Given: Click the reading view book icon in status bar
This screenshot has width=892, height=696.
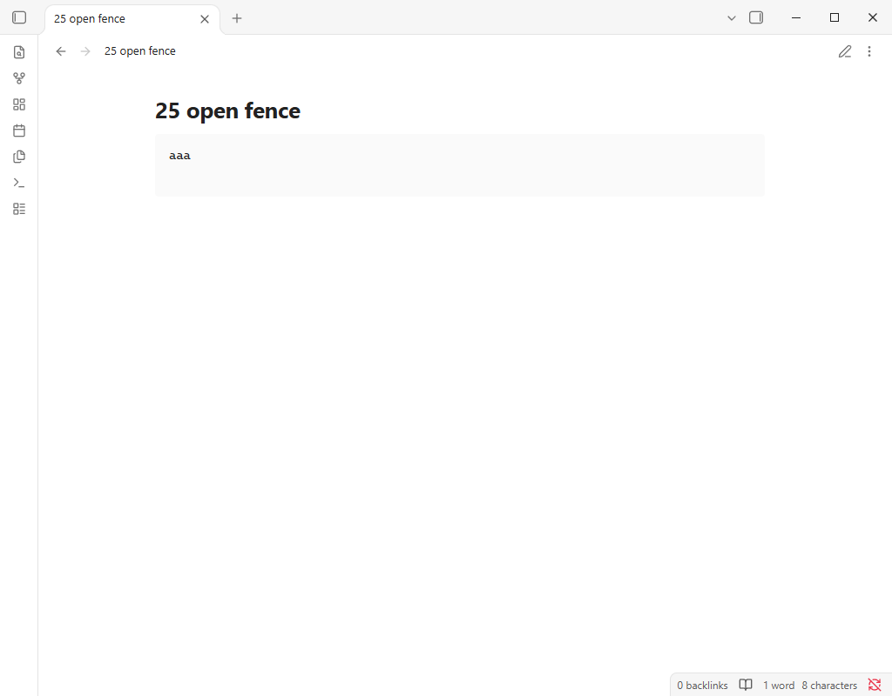Looking at the screenshot, I should tap(746, 685).
